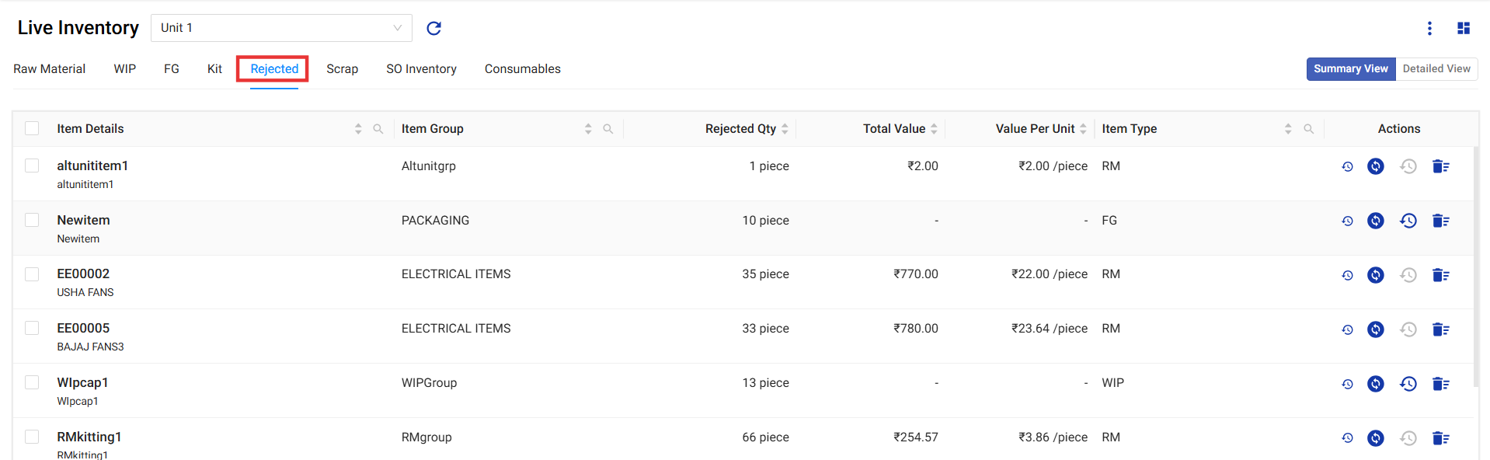Switch to Detailed View
This screenshot has width=1490, height=460.
(x=1436, y=69)
